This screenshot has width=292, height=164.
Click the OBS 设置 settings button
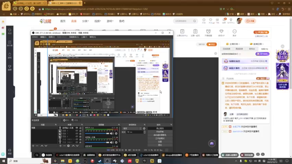pos(160,142)
